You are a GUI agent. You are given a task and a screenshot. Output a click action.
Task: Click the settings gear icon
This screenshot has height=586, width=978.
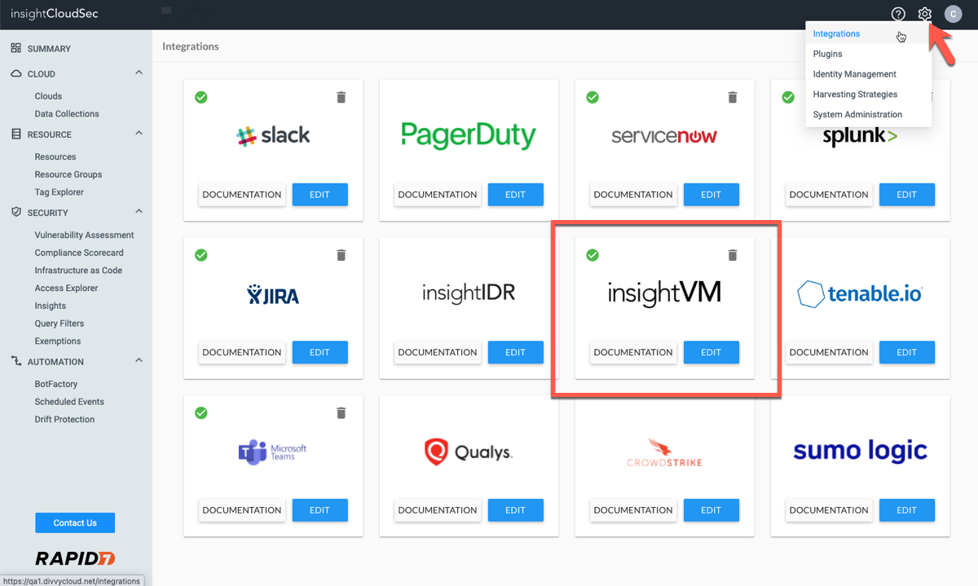click(924, 14)
